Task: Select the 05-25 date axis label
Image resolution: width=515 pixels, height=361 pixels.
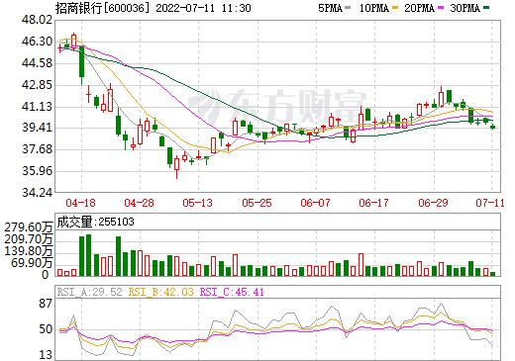Action: click(257, 203)
